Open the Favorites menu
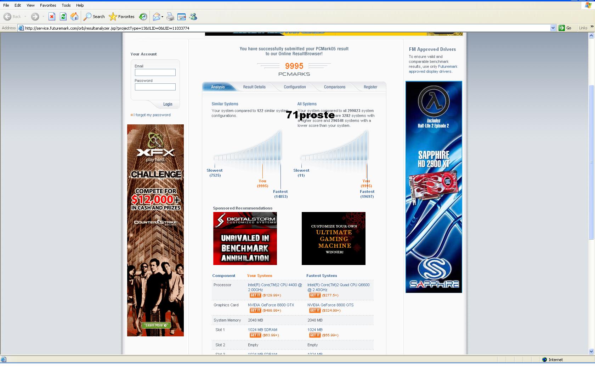 (x=48, y=5)
